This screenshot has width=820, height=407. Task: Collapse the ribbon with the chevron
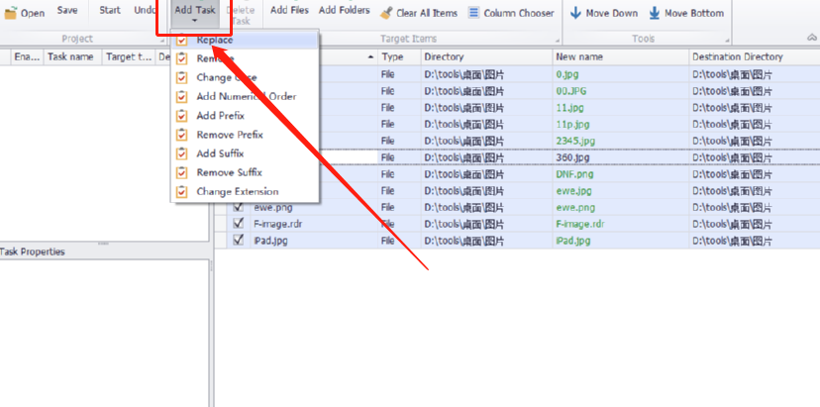click(812, 38)
